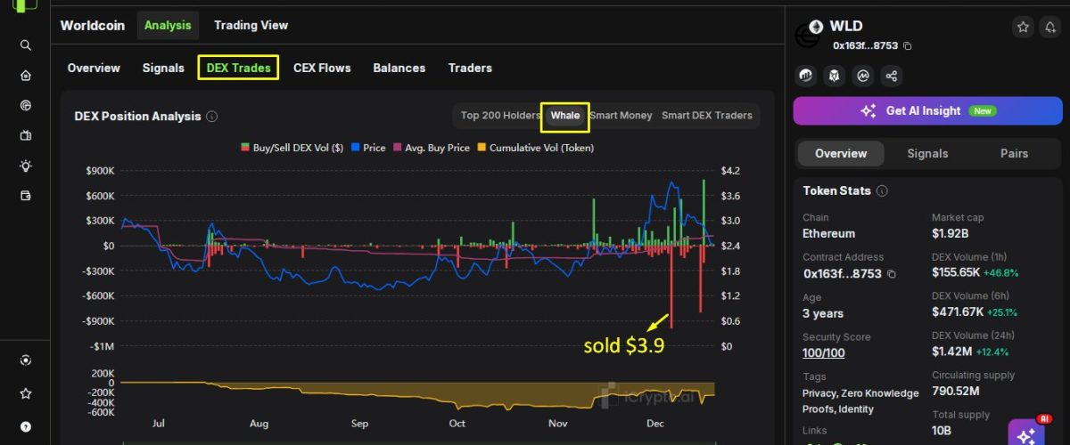Share WLD token using the share icon
Viewport: 1070px width, 445px height.
[892, 77]
